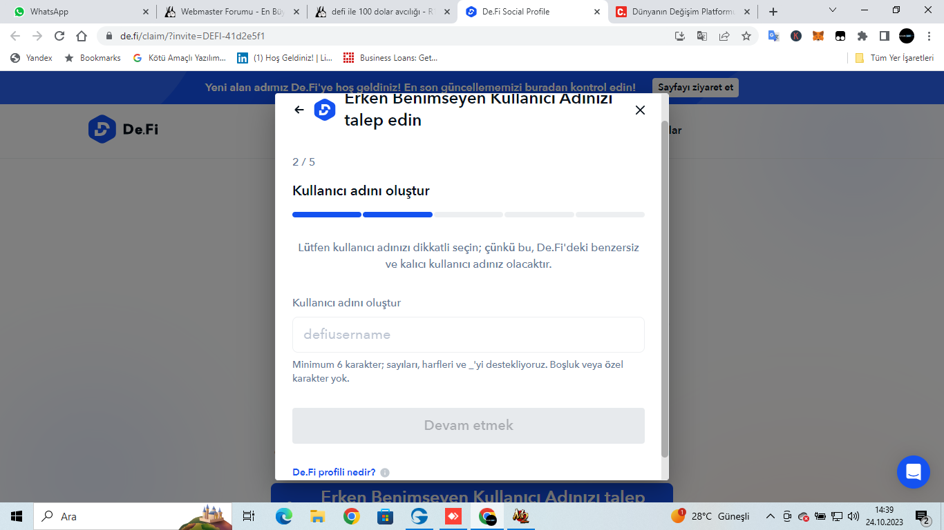This screenshot has width=944, height=530.
Task: Expand hidden system tray icons
Action: (770, 516)
